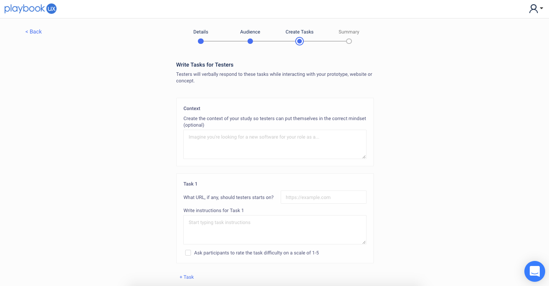549x286 pixels.
Task: Click the Summary step circle
Action: (349, 41)
